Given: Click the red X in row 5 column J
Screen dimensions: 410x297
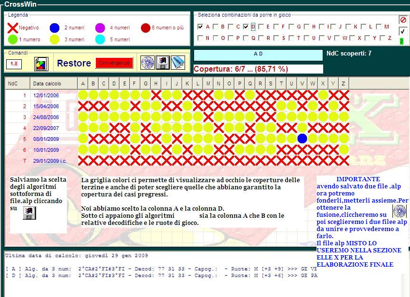Looking at the screenshot, I should coord(177,139).
